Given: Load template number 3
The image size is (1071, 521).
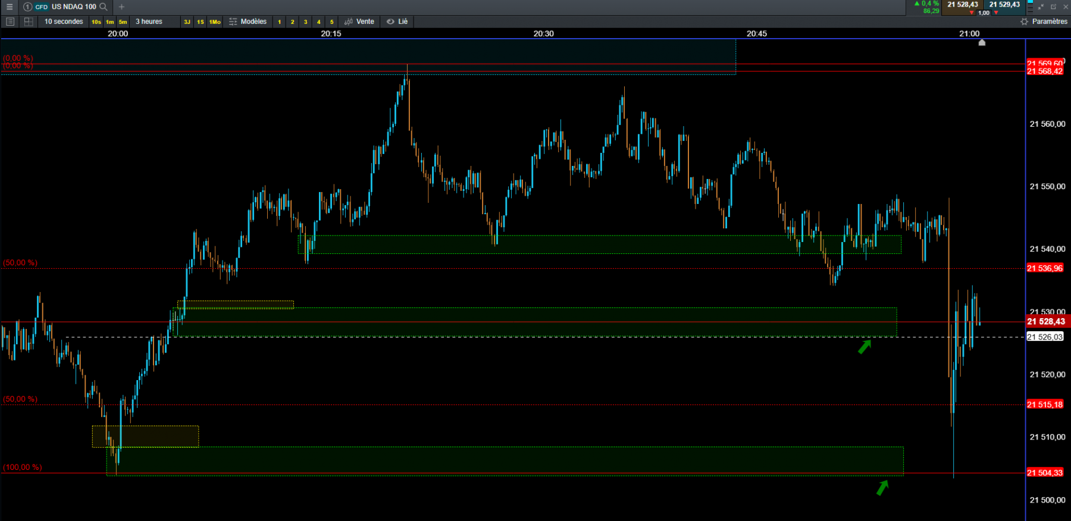Looking at the screenshot, I should 306,22.
